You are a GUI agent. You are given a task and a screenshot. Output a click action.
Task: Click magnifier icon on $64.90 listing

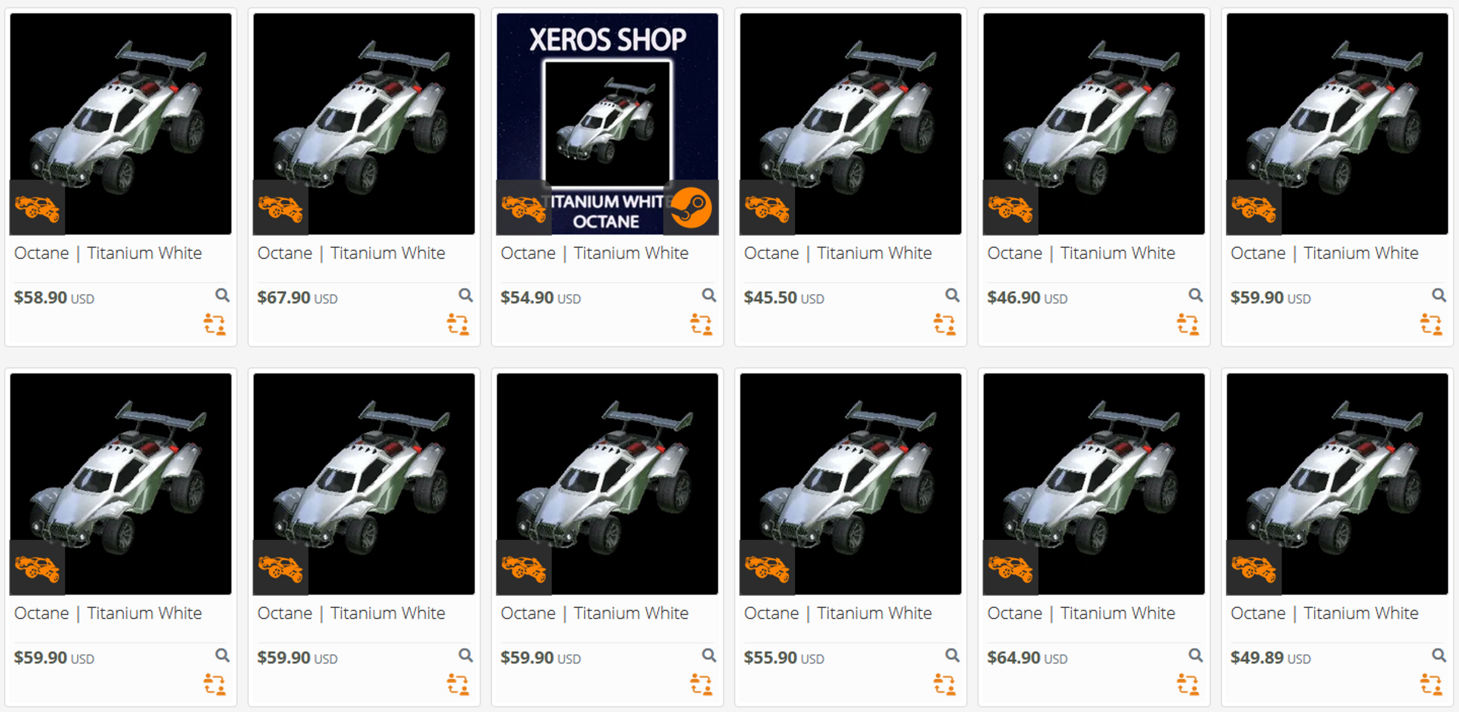pyautogui.click(x=1195, y=655)
